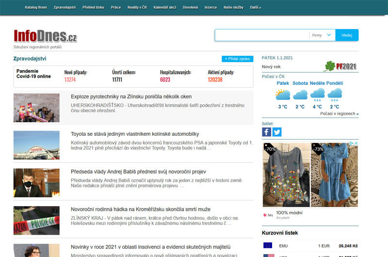
Task: Open Přehled tisku menu item
Action: [x=93, y=7]
